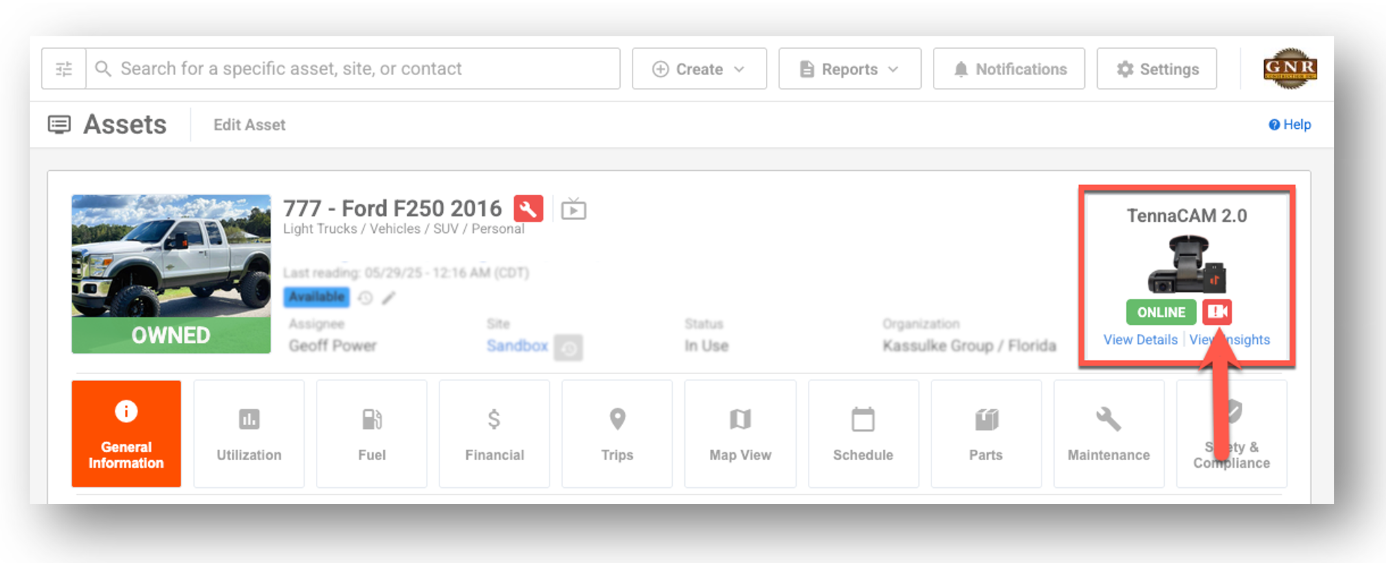
Task: Open the Sandbox site link
Action: click(x=517, y=346)
